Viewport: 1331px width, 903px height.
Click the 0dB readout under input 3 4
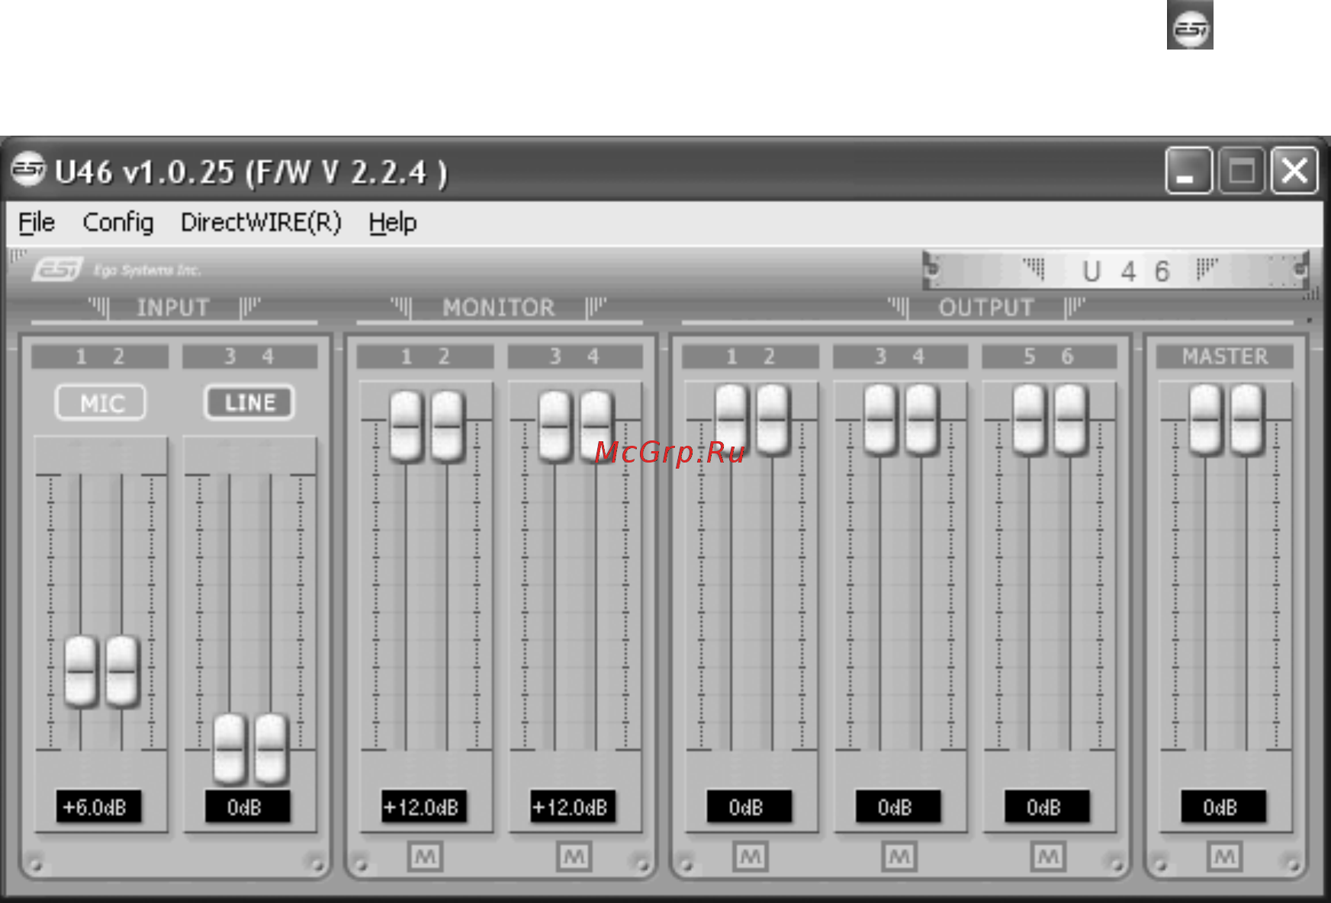(247, 806)
